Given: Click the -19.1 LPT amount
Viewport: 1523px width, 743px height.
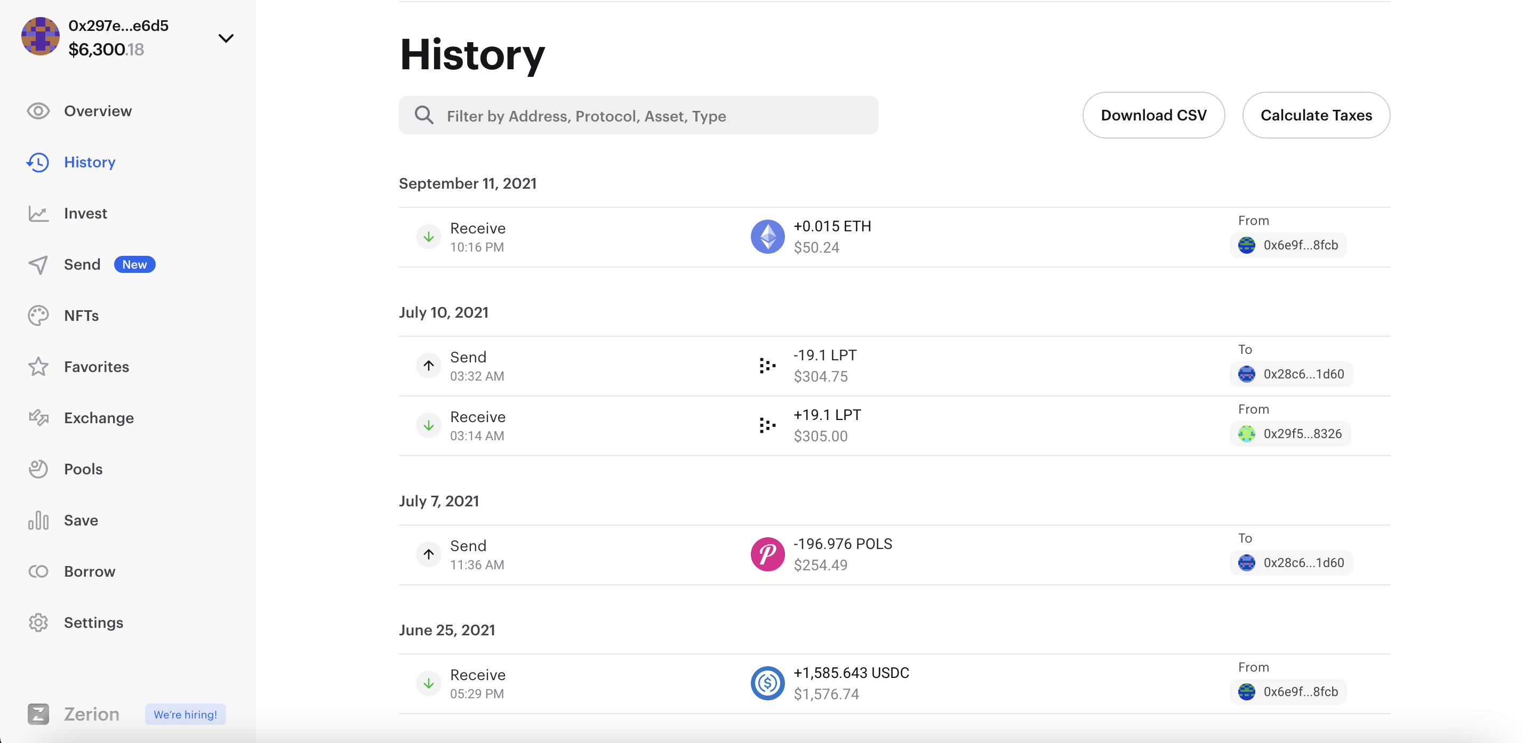Looking at the screenshot, I should pos(825,356).
